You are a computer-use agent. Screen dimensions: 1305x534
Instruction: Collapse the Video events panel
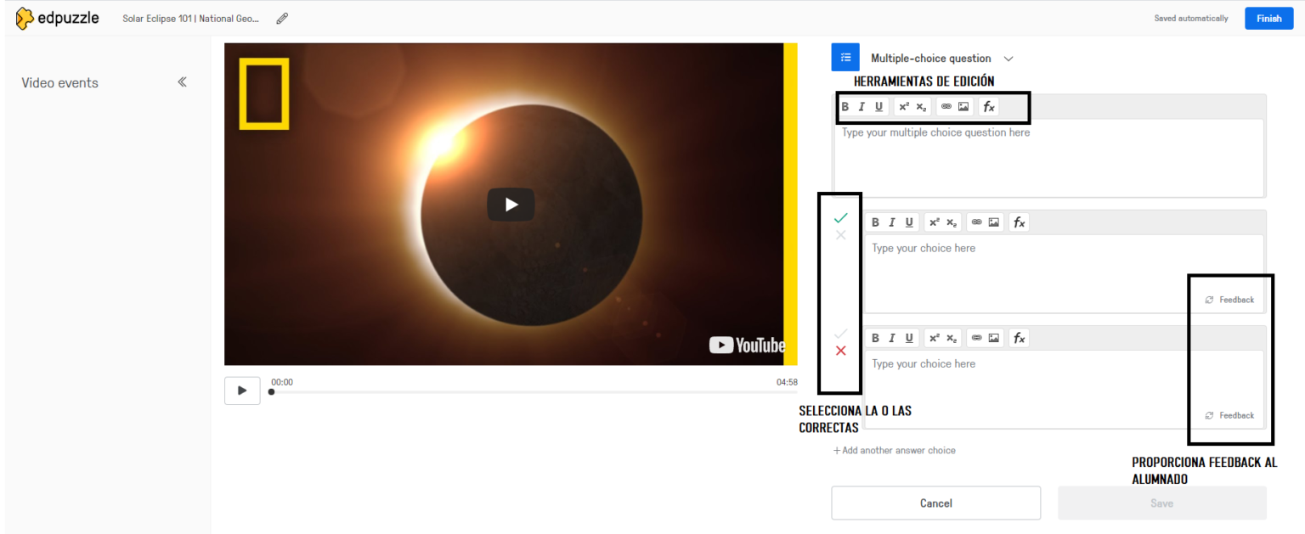182,82
